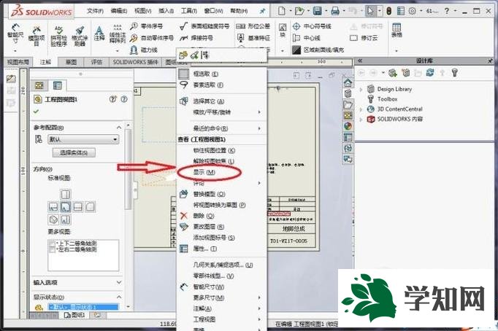The image size is (498, 331).
Task: Expand the 输入选项 section
Action: 119,282
